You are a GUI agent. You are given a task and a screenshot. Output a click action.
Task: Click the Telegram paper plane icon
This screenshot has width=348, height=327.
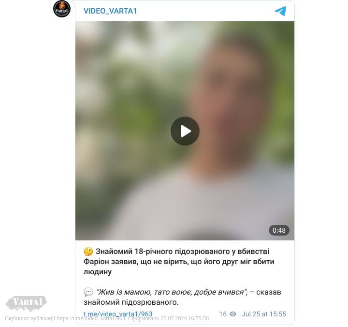coord(280,11)
